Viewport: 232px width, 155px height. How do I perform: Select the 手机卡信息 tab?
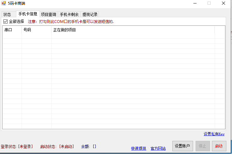click(x=28, y=14)
